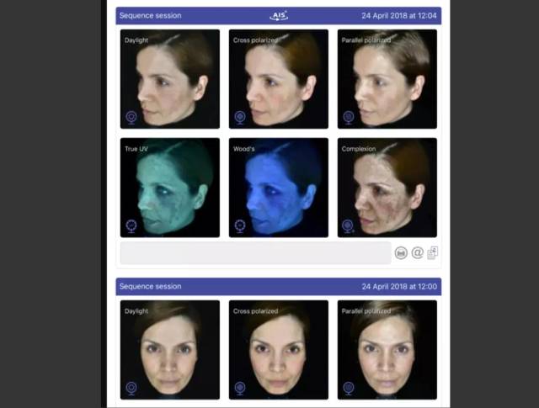
Task: Click the print icon beside the notes field
Action: pos(401,252)
